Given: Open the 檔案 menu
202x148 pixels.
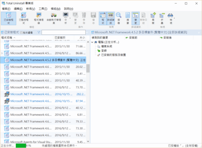Looking at the screenshot, I should [6, 9].
